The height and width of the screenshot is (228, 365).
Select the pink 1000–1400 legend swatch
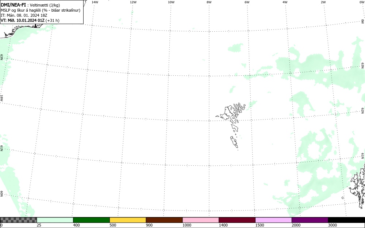tap(201, 220)
